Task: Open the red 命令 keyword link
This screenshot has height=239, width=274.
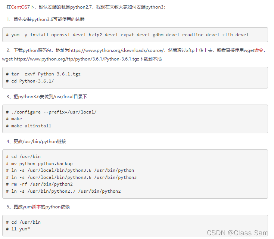Action: pyautogui.click(x=259, y=50)
